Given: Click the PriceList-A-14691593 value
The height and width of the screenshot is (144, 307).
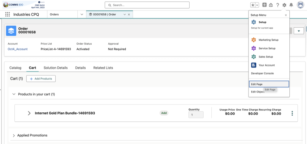Looking at the screenshot, I should coord(56,49).
